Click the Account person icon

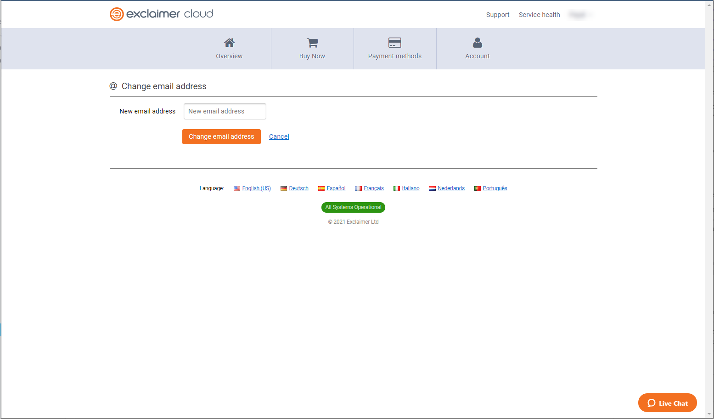pos(477,43)
